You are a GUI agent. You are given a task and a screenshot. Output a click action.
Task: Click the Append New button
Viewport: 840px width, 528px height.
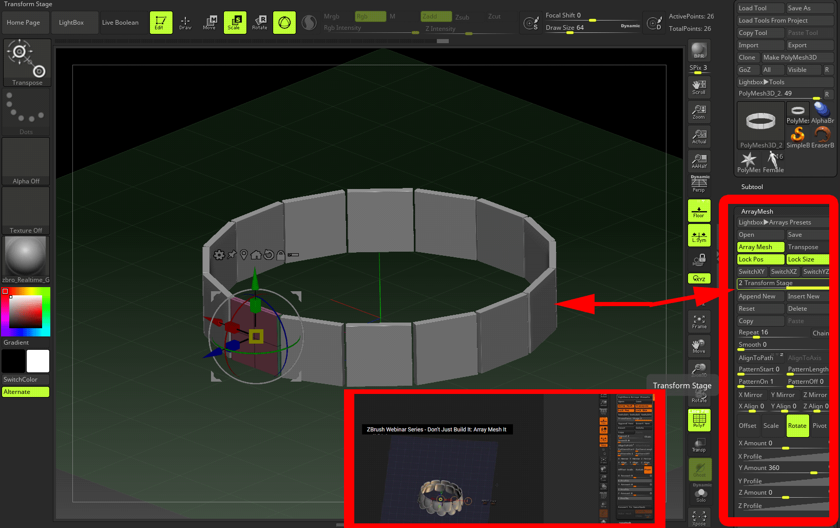coord(760,296)
